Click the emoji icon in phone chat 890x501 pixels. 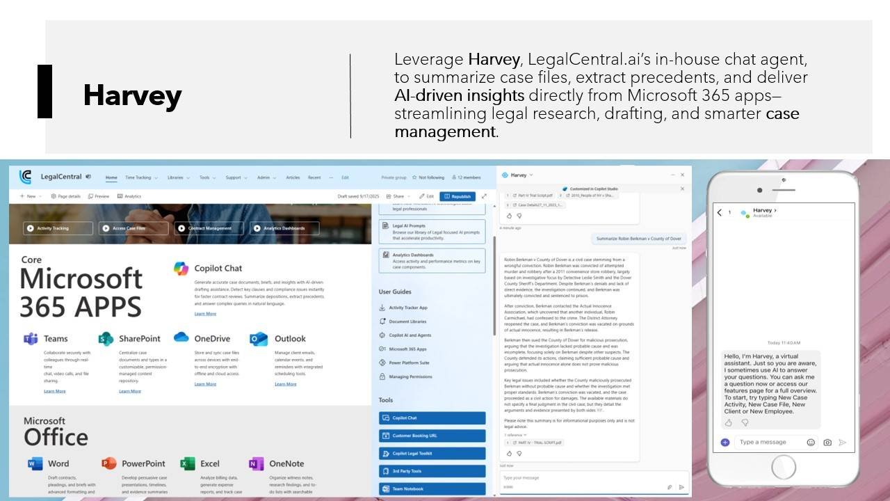click(811, 443)
